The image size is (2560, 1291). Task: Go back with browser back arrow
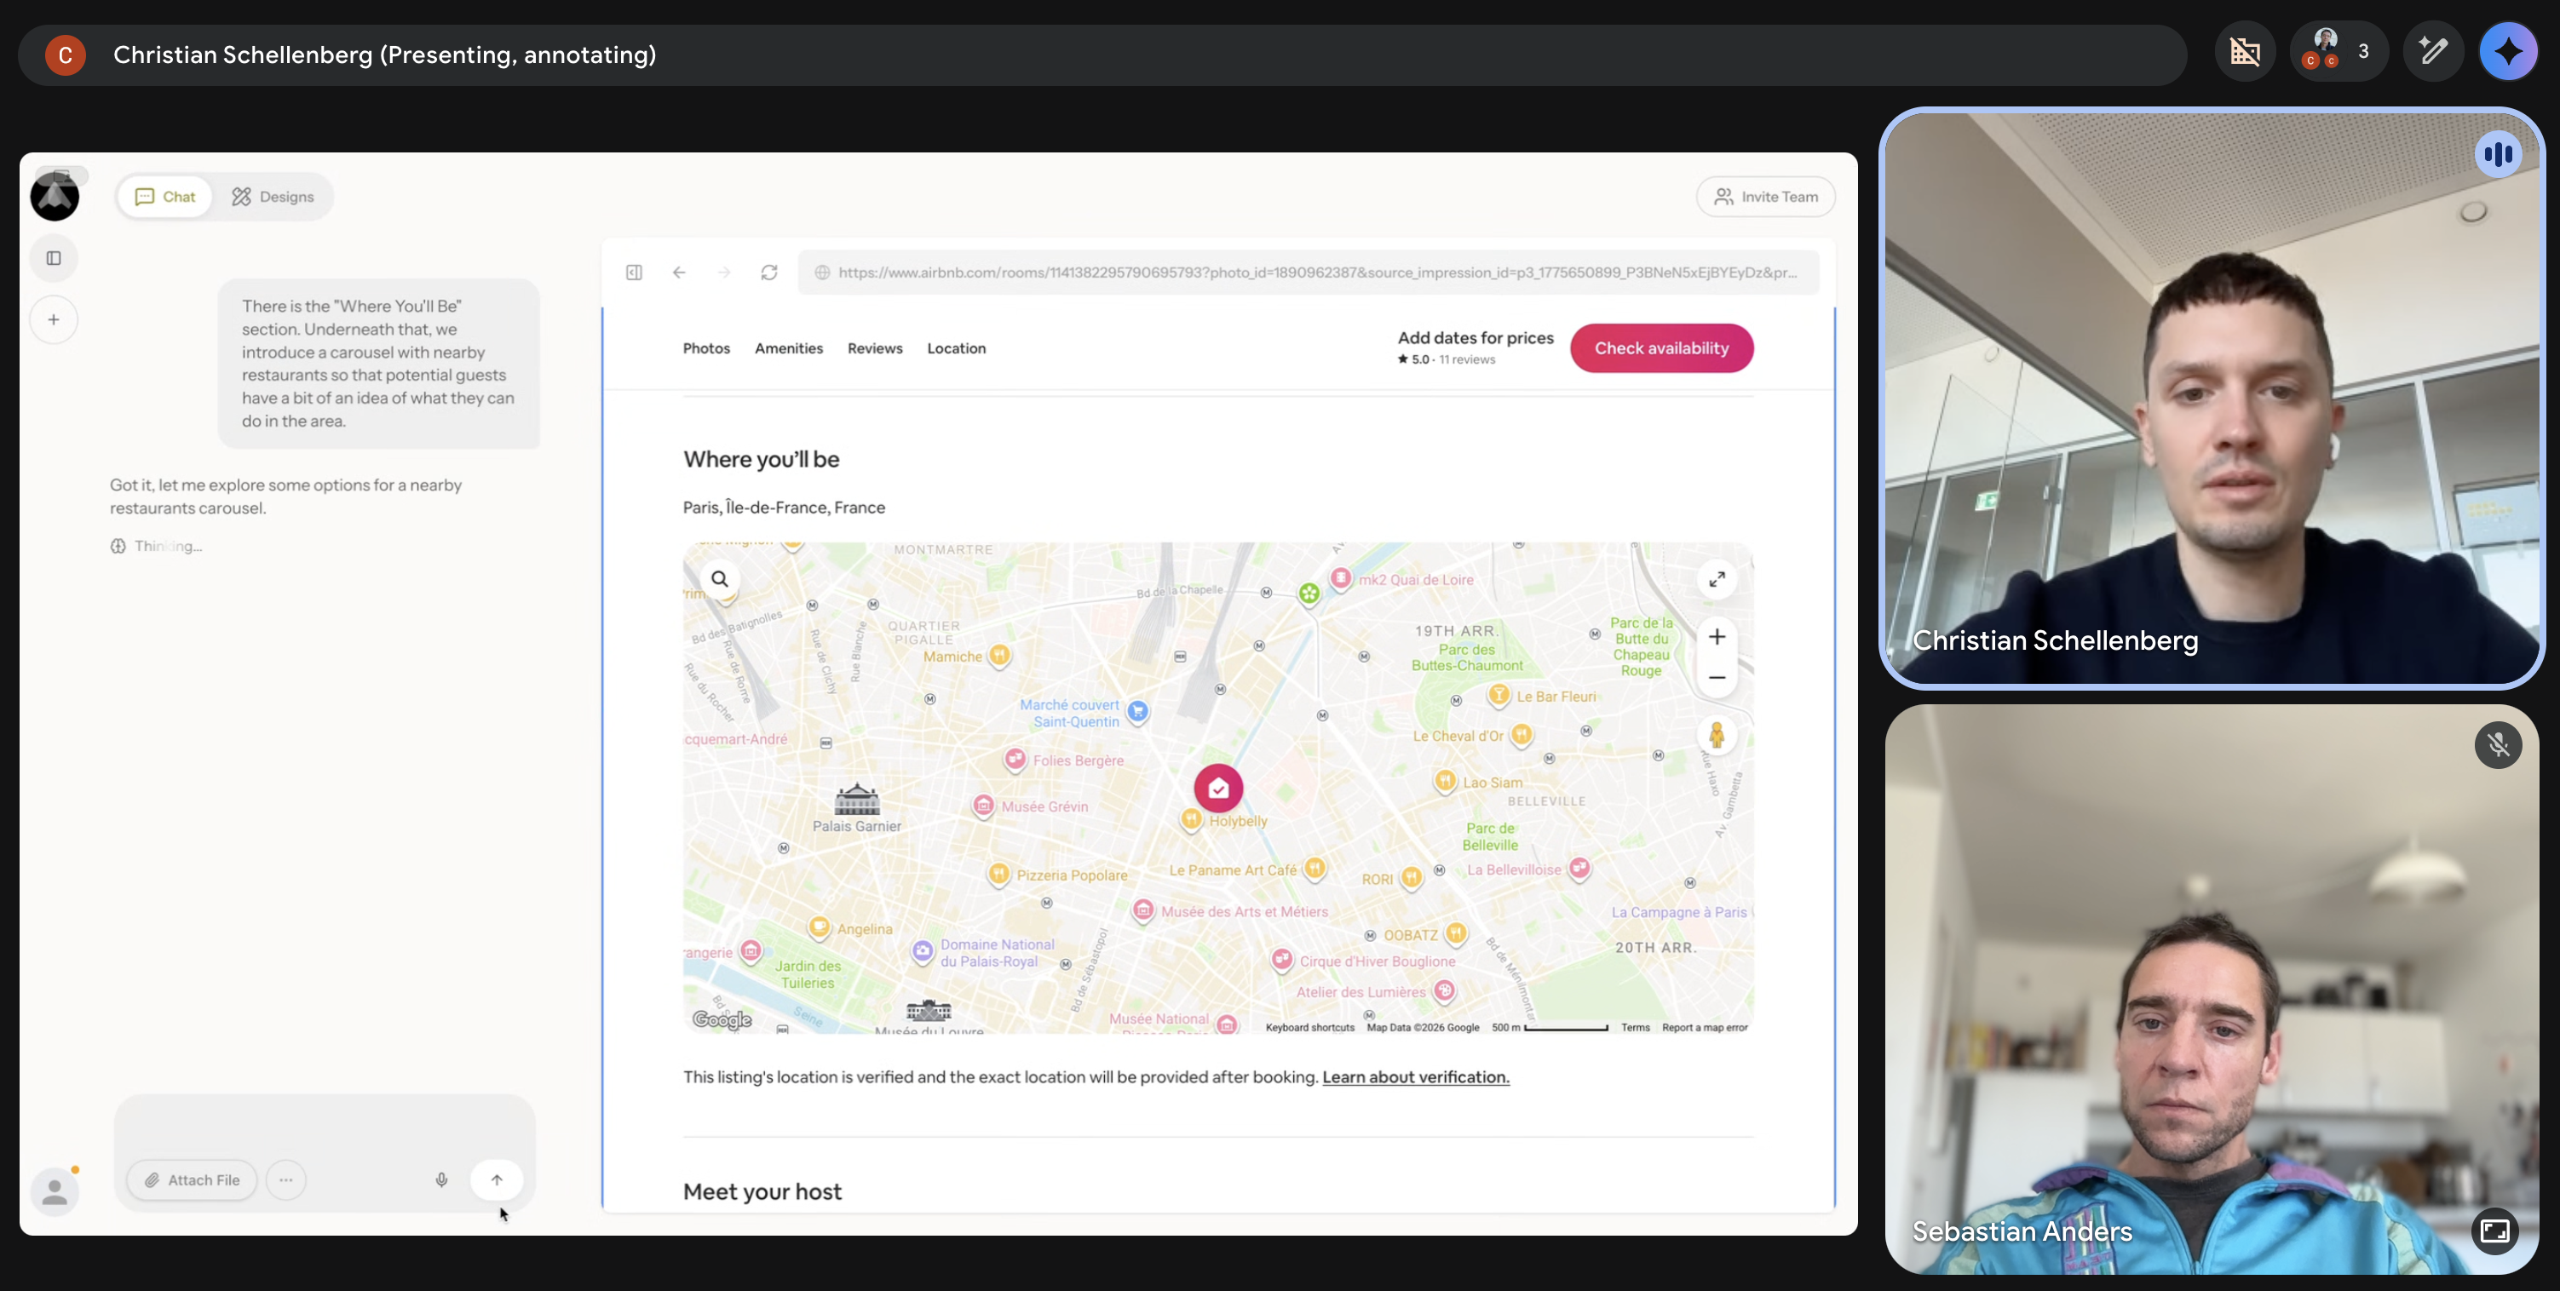pos(679,273)
